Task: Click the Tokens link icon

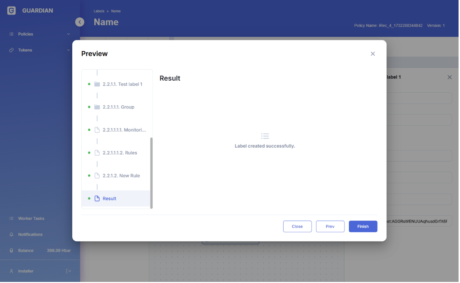Action: pos(11,50)
